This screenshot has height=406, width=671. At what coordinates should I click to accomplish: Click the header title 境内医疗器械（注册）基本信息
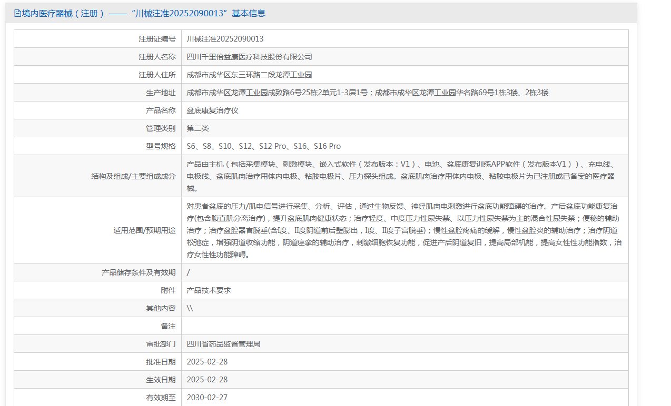[143, 13]
